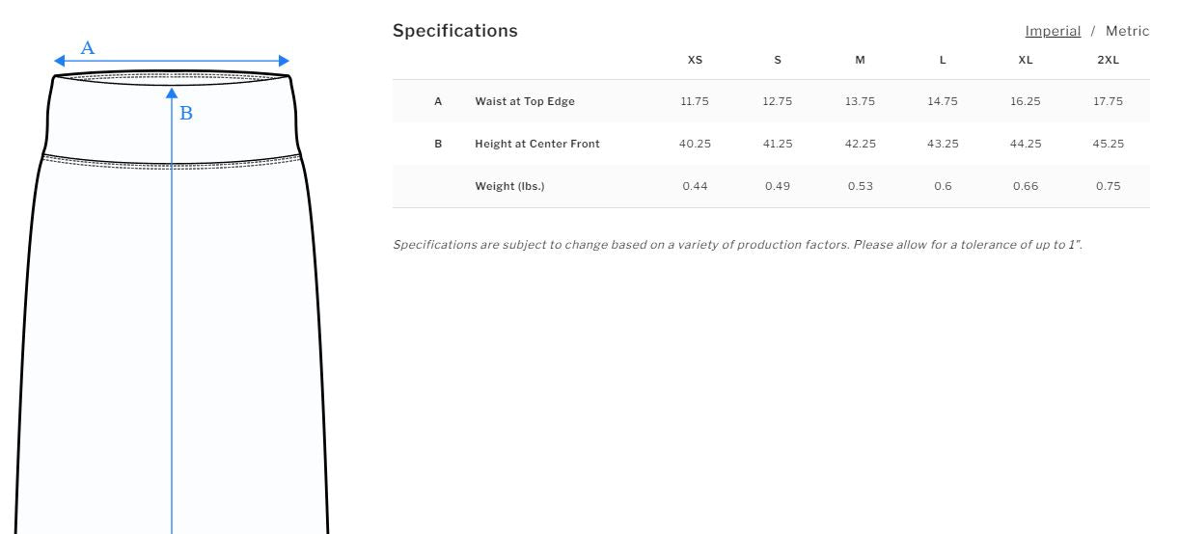
Task: Select the 2XL size column header
Action: (1109, 60)
